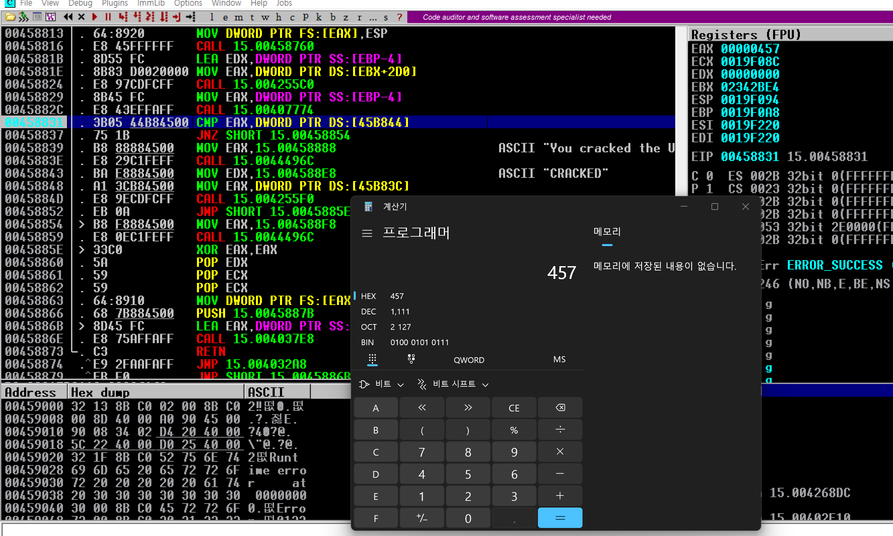
Task: Open breakpoints window via 'b' button
Action: [333, 17]
